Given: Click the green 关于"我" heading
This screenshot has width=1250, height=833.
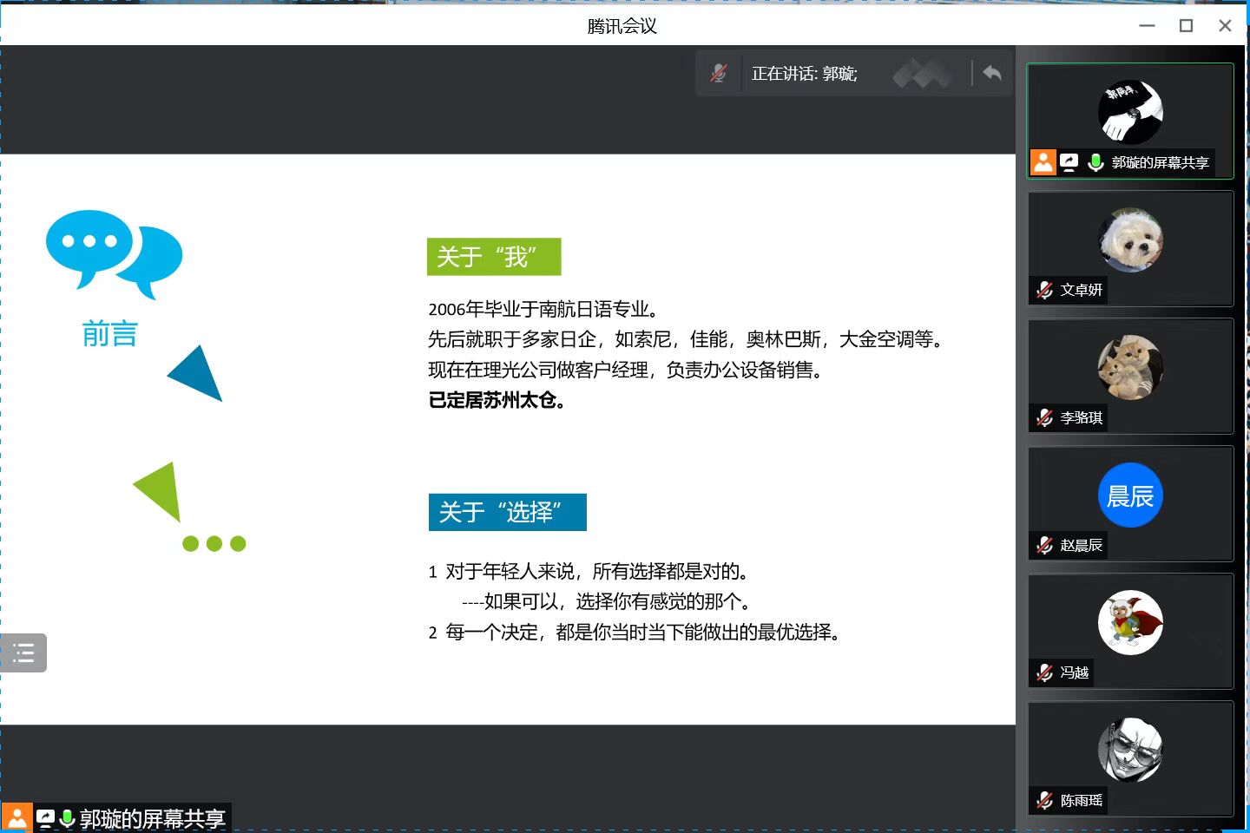Looking at the screenshot, I should click(494, 257).
